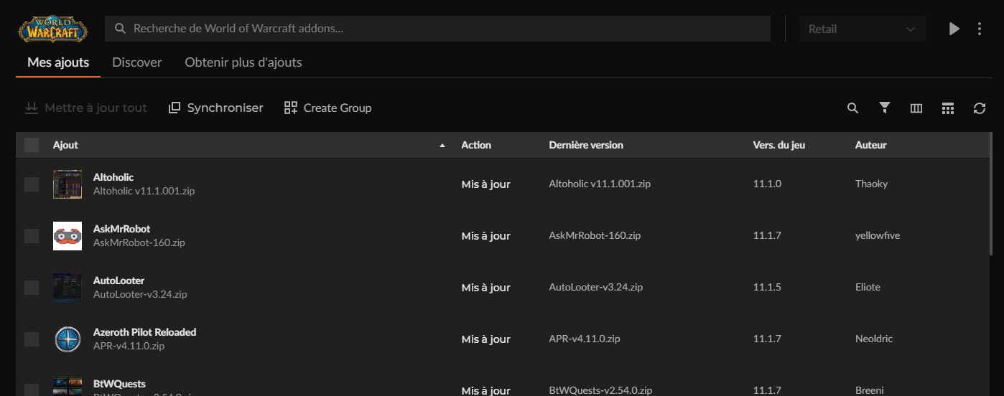Open the AskMrRobot addon name

tap(122, 229)
